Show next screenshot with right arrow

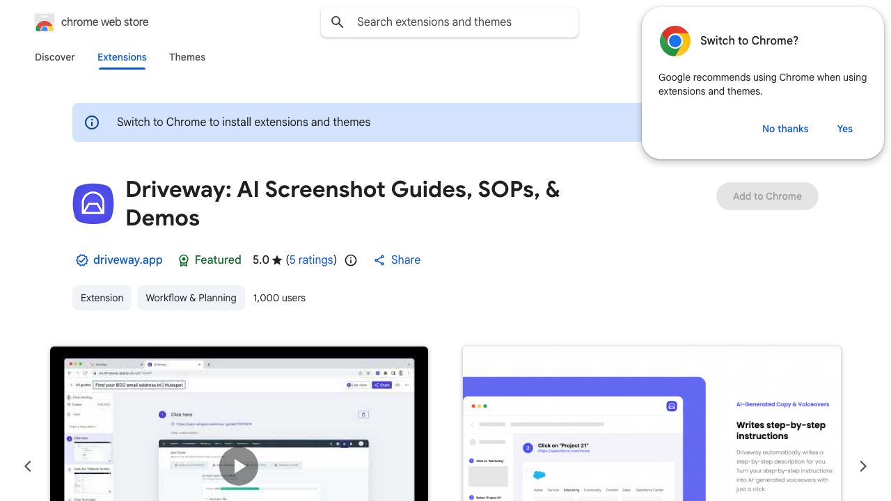tap(863, 466)
